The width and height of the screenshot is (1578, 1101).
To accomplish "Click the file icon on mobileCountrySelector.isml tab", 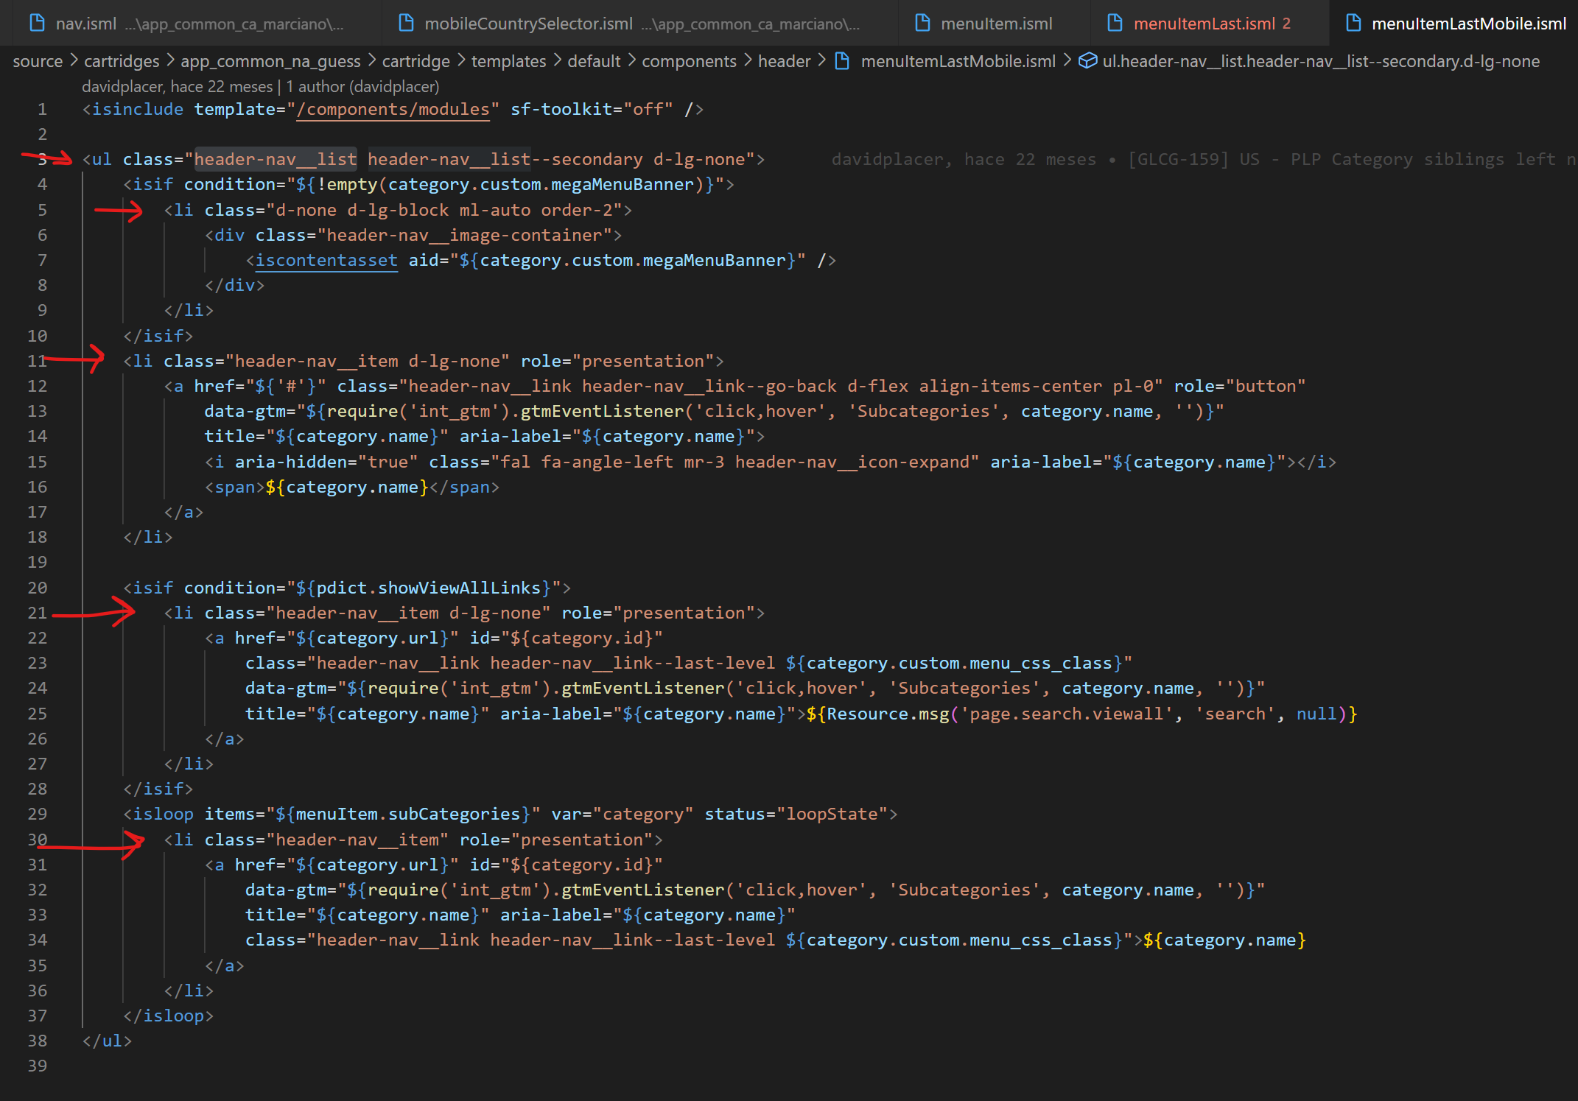I will [x=406, y=23].
